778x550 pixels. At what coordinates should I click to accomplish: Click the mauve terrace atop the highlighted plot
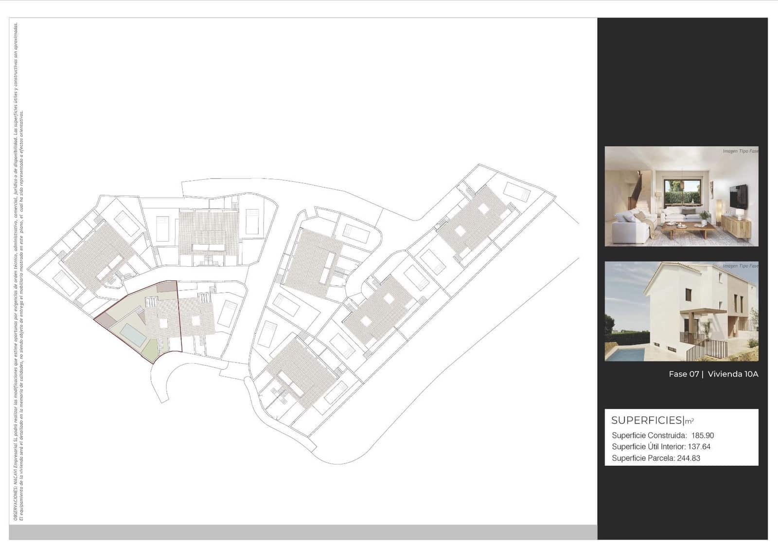point(166,287)
